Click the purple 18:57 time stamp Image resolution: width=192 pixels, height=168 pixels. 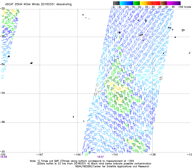pyautogui.click(x=100, y=157)
